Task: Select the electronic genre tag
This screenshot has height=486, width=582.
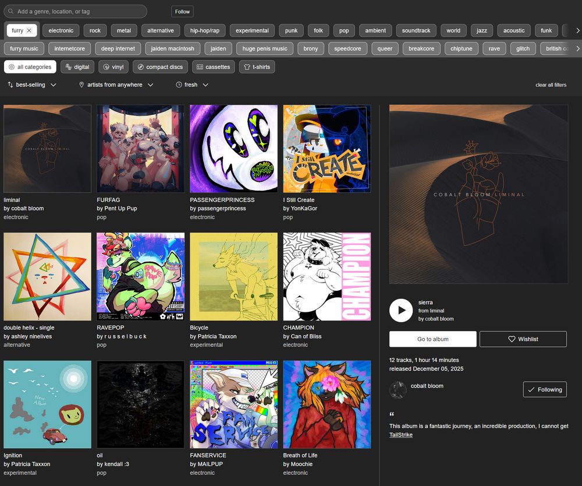Action: (61, 30)
